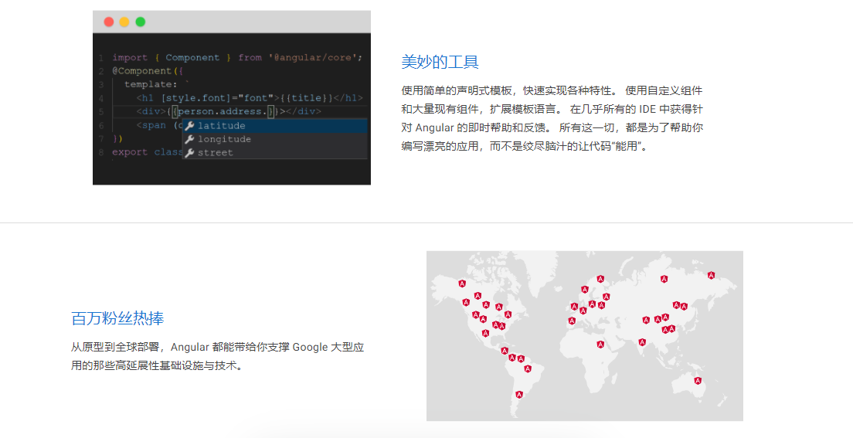Click the southernmost Angular marker in South America
The image size is (853, 438).
(519, 395)
